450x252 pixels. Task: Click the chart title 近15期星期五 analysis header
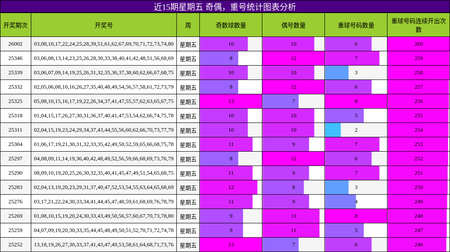(225, 6)
